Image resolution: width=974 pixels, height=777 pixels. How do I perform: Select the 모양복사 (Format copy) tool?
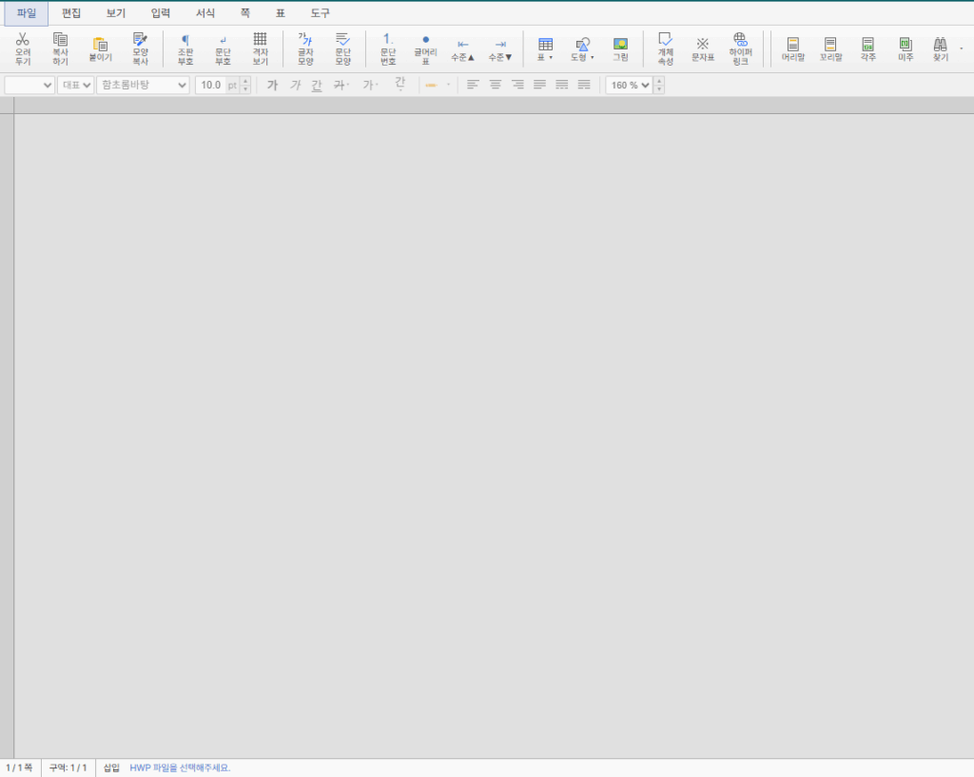coord(140,48)
